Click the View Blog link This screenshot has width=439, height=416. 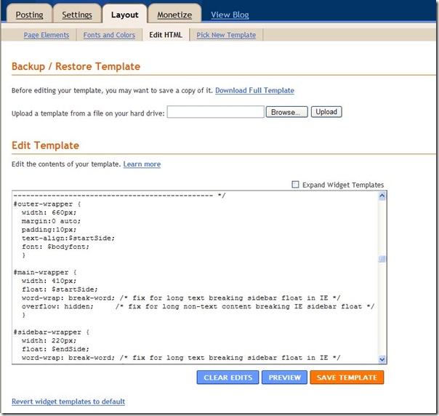[x=230, y=15]
